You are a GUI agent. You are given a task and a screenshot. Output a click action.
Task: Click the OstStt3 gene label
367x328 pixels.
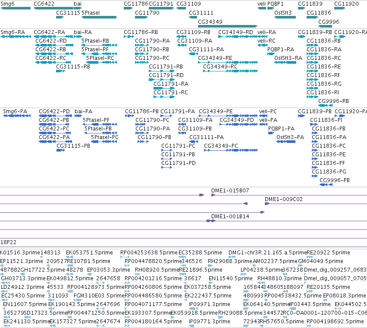(x=283, y=12)
